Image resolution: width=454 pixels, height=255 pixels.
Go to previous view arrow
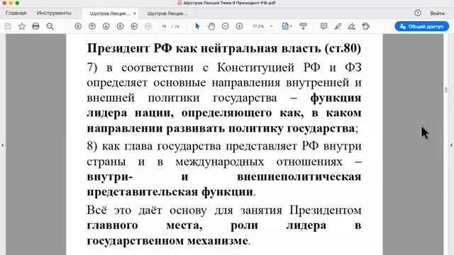[134, 26]
